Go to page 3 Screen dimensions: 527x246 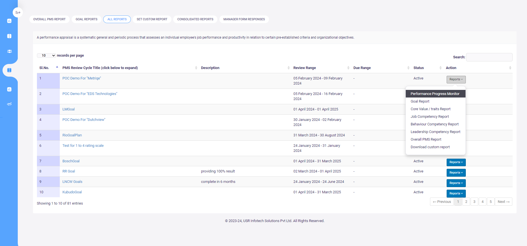474,202
